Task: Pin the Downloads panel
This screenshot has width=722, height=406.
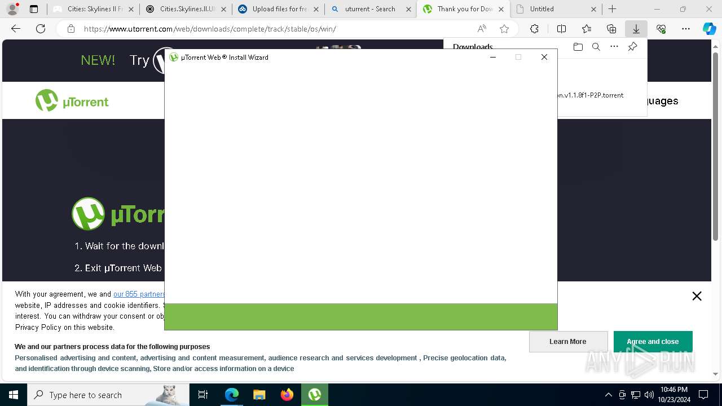Action: pos(632,47)
